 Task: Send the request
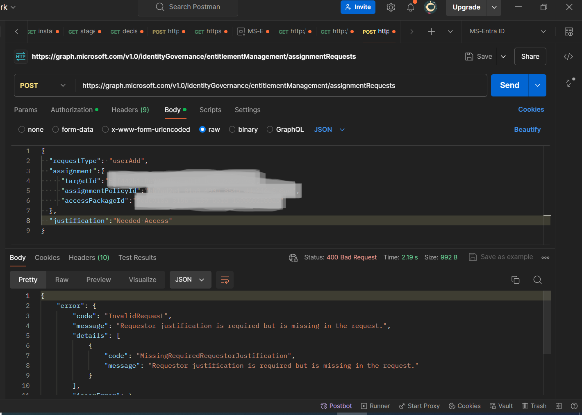click(x=509, y=85)
